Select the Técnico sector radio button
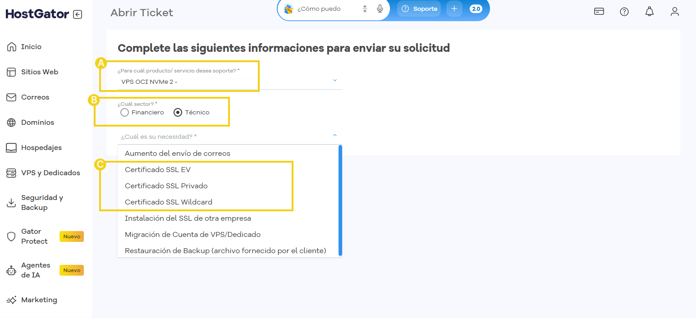The image size is (696, 318). 178,113
